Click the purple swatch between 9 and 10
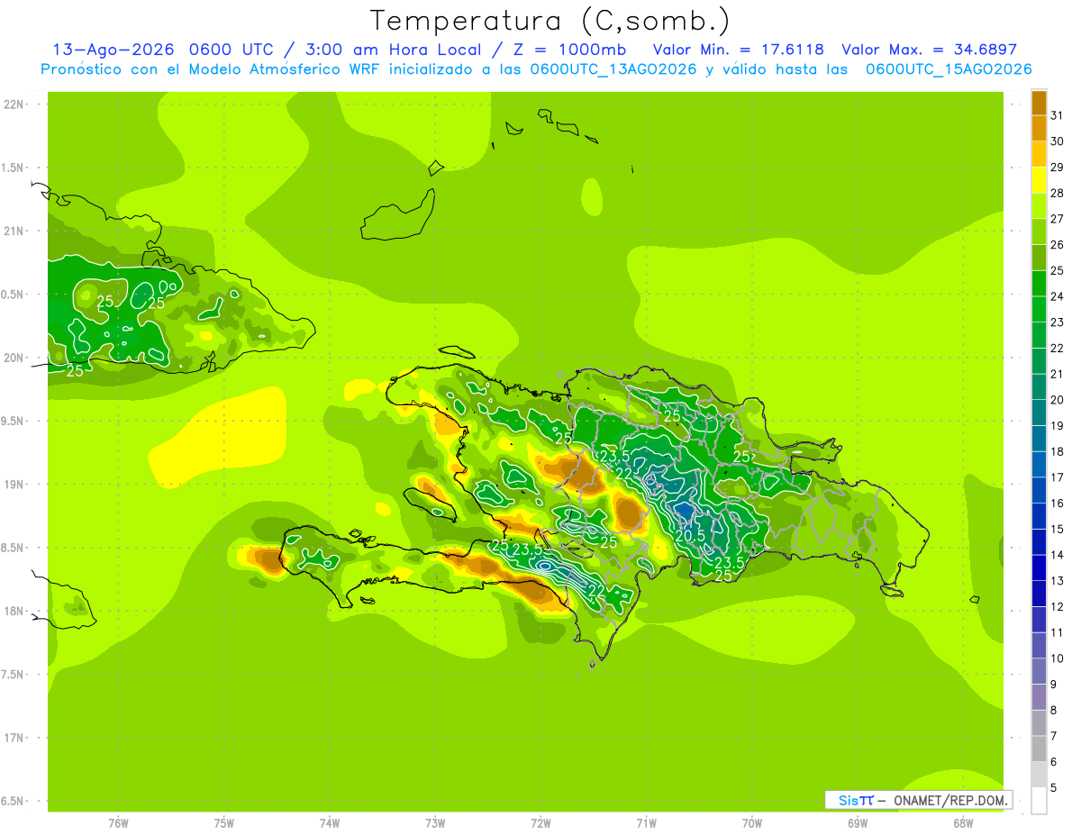The height and width of the screenshot is (835, 1081). coord(1039,671)
